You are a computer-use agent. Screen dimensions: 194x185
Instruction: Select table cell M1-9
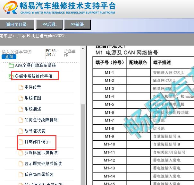coord(109,136)
